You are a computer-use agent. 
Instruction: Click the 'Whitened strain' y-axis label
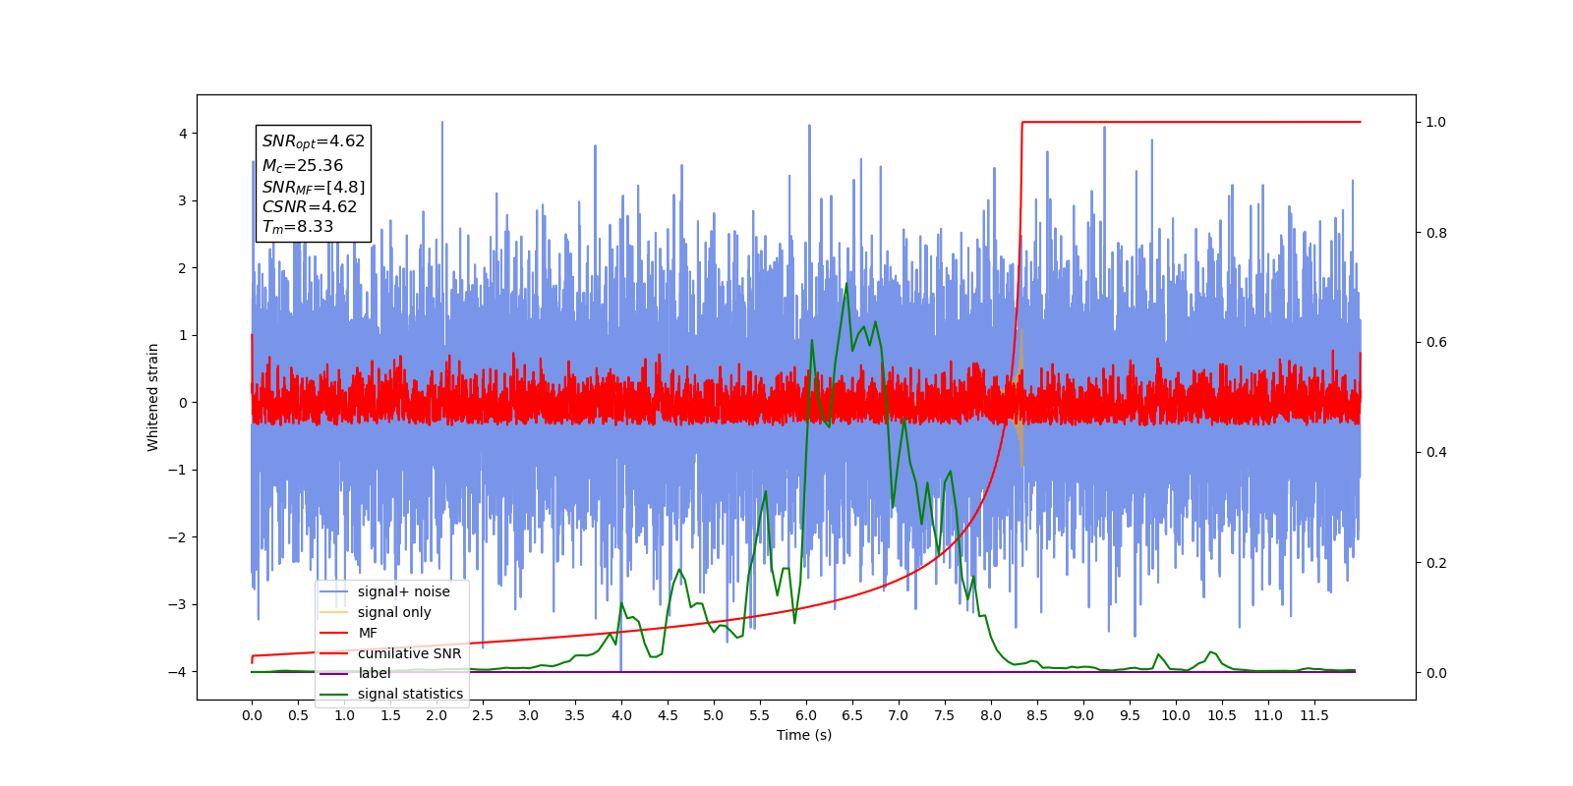point(153,397)
